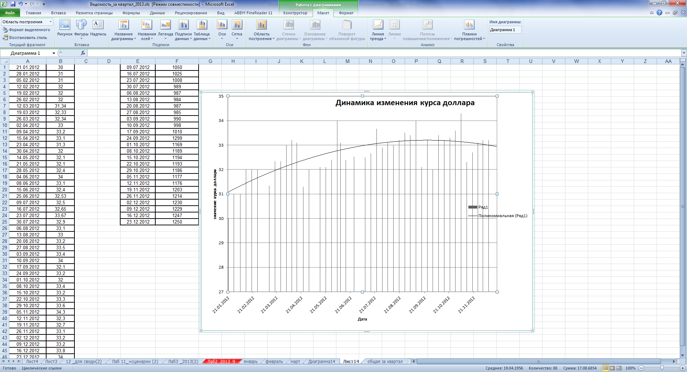The width and height of the screenshot is (687, 372).
Task: Switch to the Вид ribbon tab
Action: (x=221, y=13)
